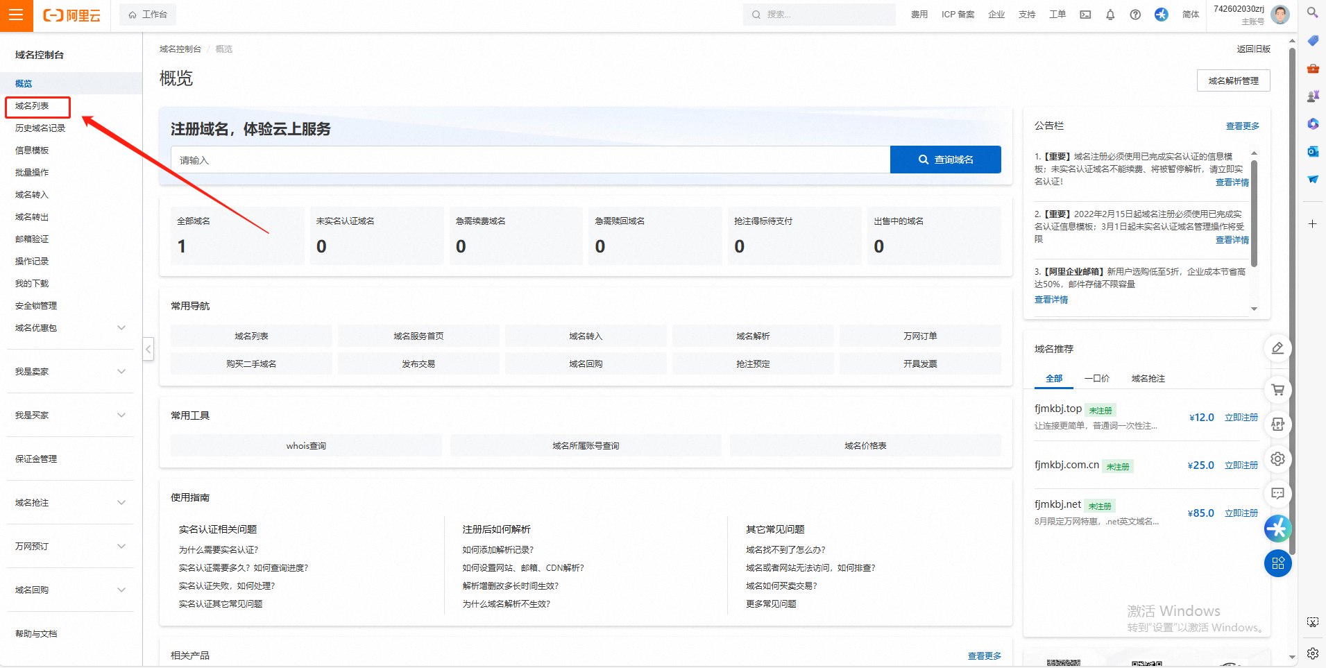Select 域名列表 in the left sidebar
1326x668 pixels.
point(33,106)
